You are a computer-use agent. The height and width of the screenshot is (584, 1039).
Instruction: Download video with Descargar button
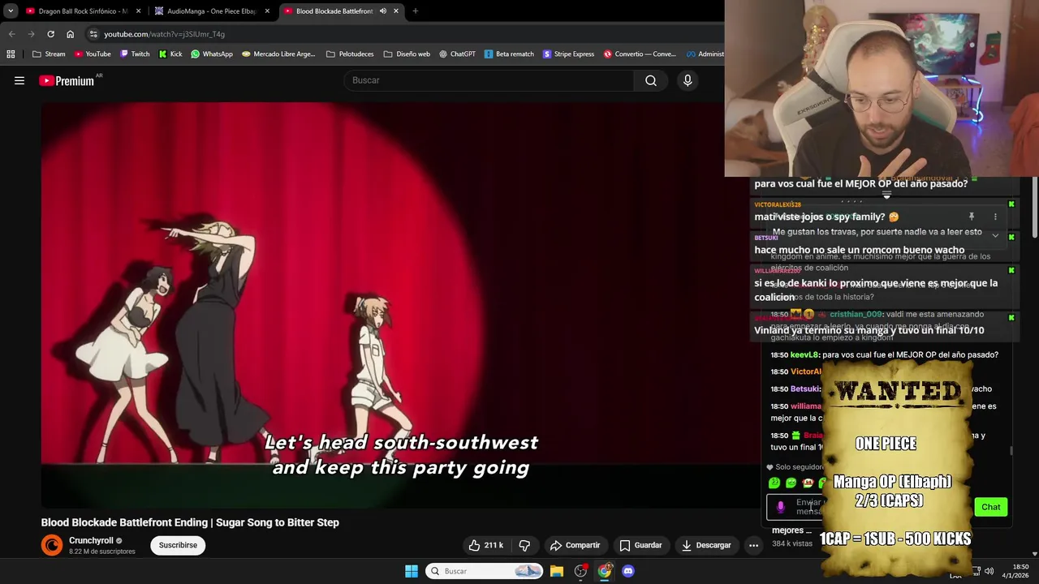tap(706, 545)
